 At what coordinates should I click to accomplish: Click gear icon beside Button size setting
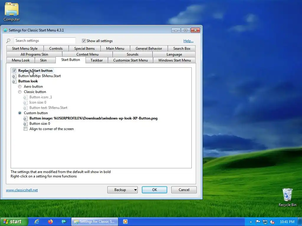click(25, 124)
